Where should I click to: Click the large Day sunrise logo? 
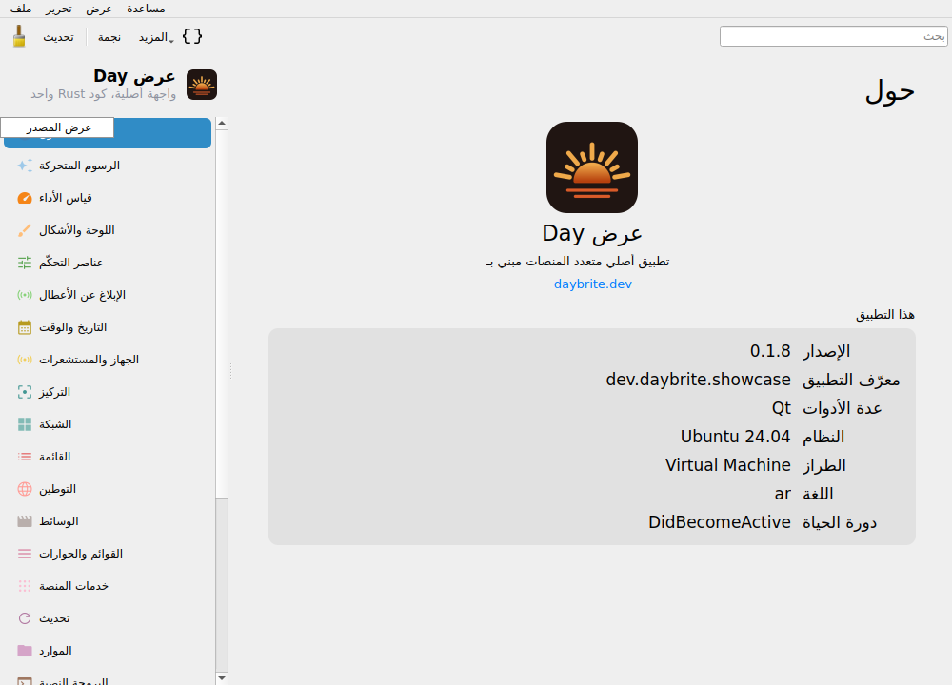pyautogui.click(x=592, y=167)
